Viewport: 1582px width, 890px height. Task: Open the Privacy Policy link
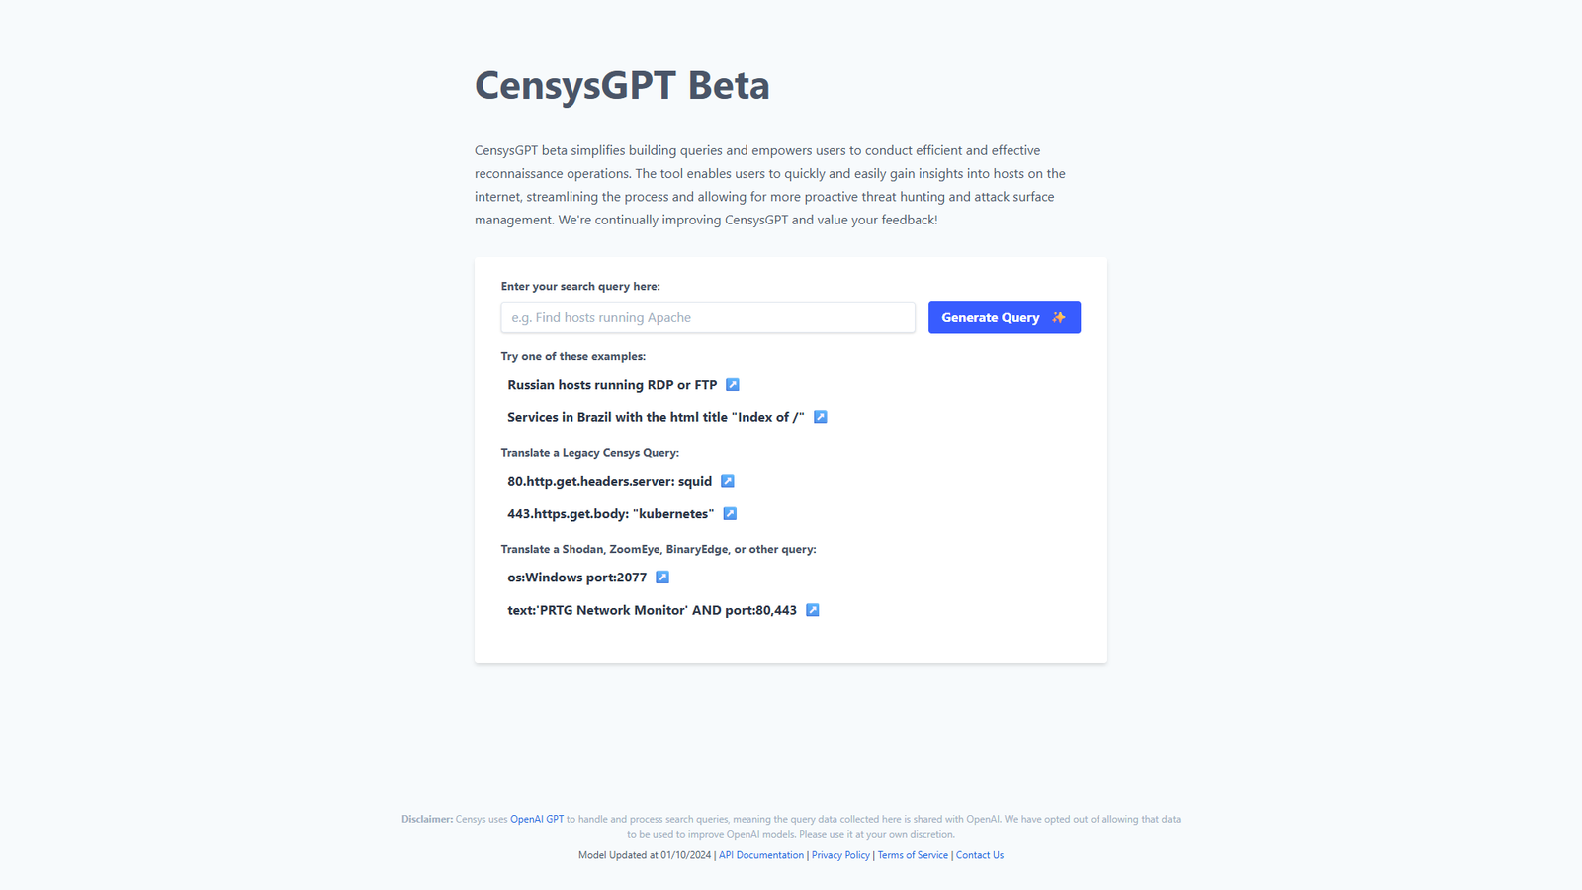840,854
